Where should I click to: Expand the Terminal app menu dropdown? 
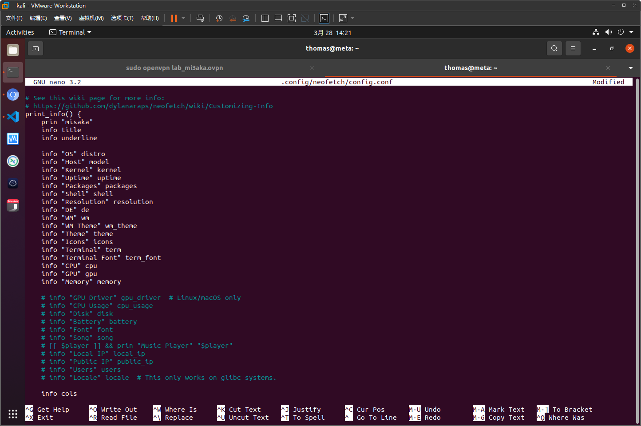[x=70, y=32]
